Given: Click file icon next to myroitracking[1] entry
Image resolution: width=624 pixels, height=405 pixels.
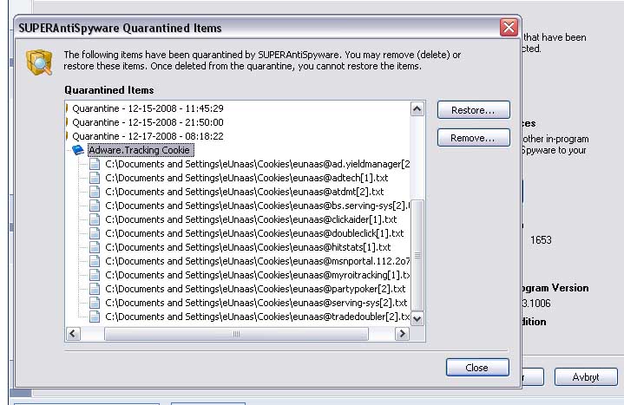Looking at the screenshot, I should point(95,275).
